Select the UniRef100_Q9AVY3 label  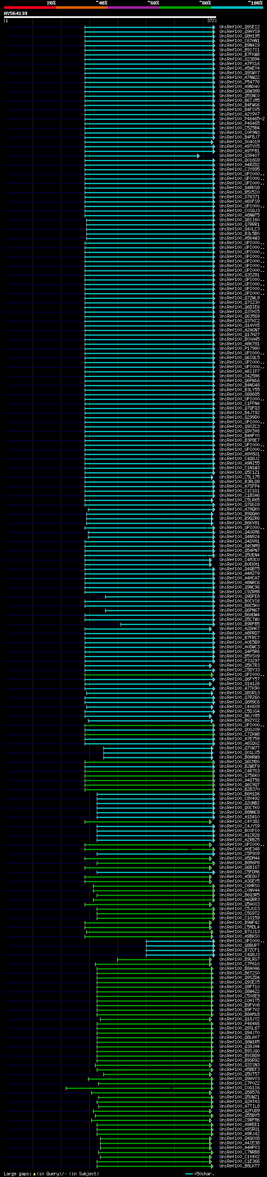coord(239,1079)
